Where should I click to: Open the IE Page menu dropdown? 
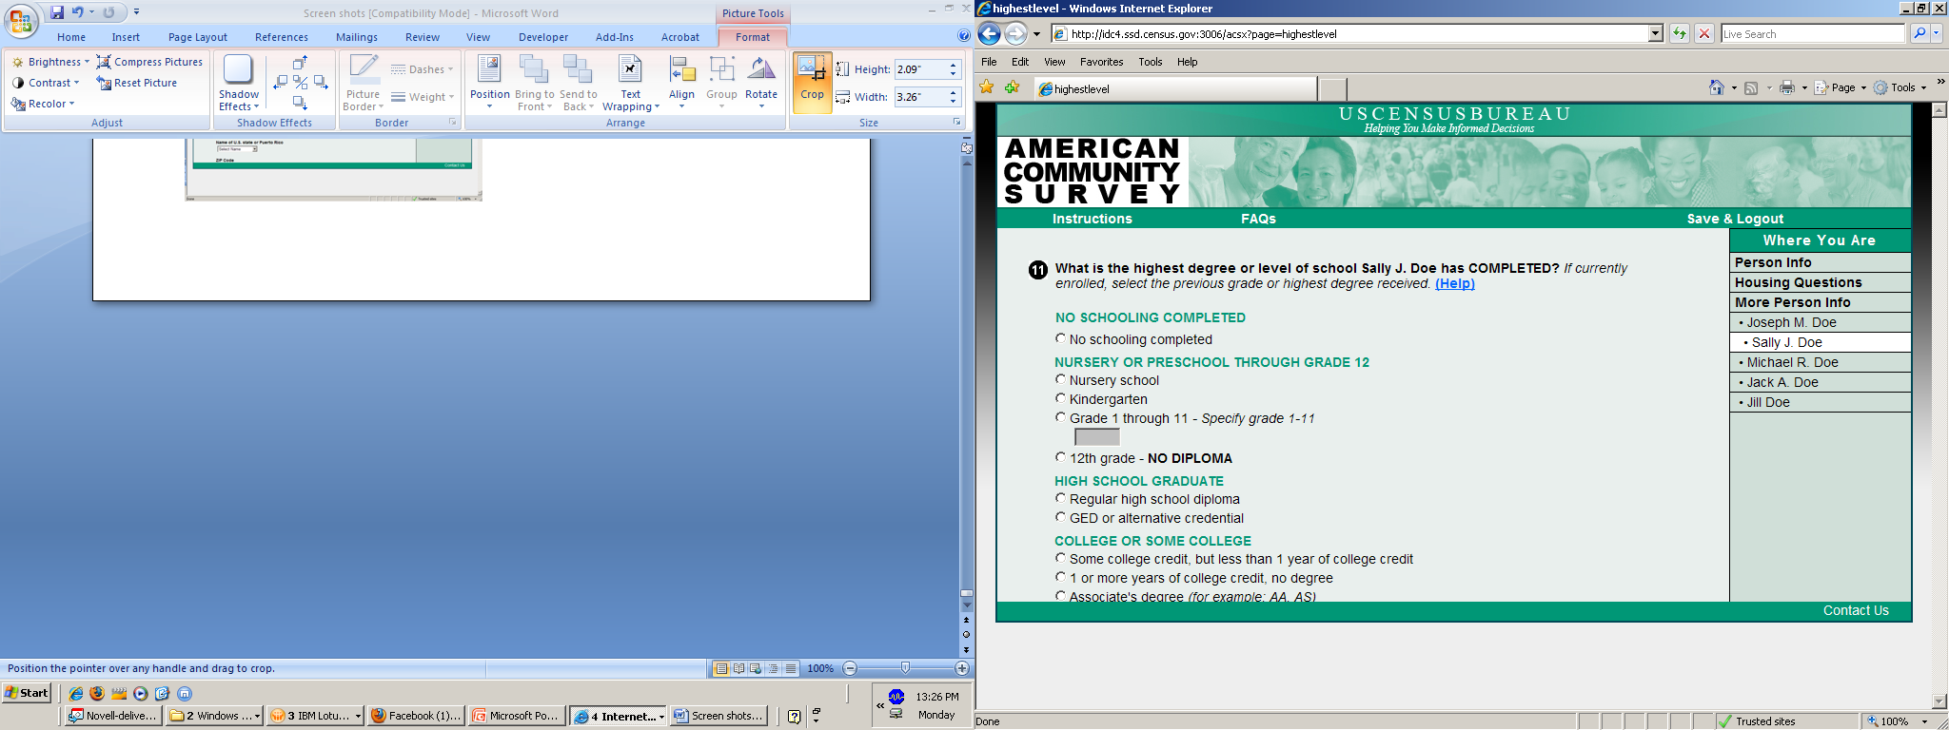(1841, 87)
